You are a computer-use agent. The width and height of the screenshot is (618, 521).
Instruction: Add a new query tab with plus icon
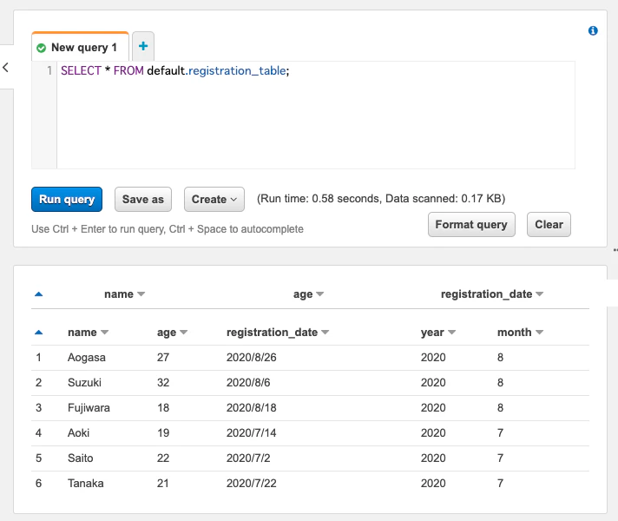click(x=143, y=46)
